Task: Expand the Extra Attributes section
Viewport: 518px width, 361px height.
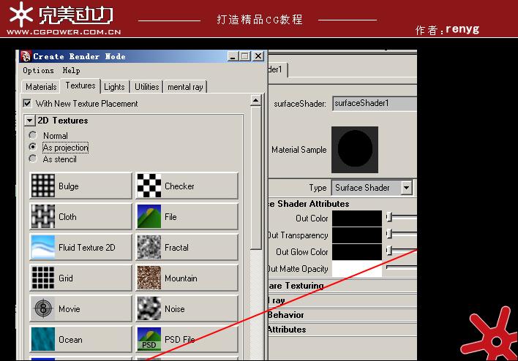Action: [x=342, y=330]
